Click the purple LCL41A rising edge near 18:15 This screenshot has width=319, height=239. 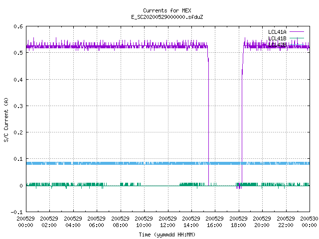coord(242,122)
